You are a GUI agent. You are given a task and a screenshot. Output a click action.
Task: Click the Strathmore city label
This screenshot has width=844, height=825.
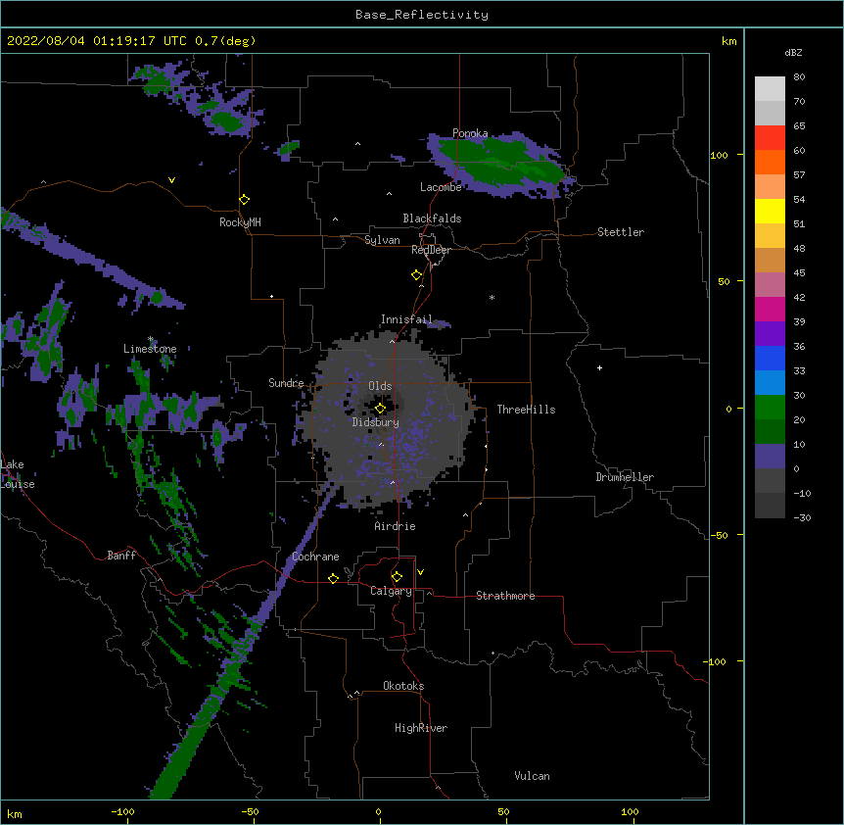(505, 596)
